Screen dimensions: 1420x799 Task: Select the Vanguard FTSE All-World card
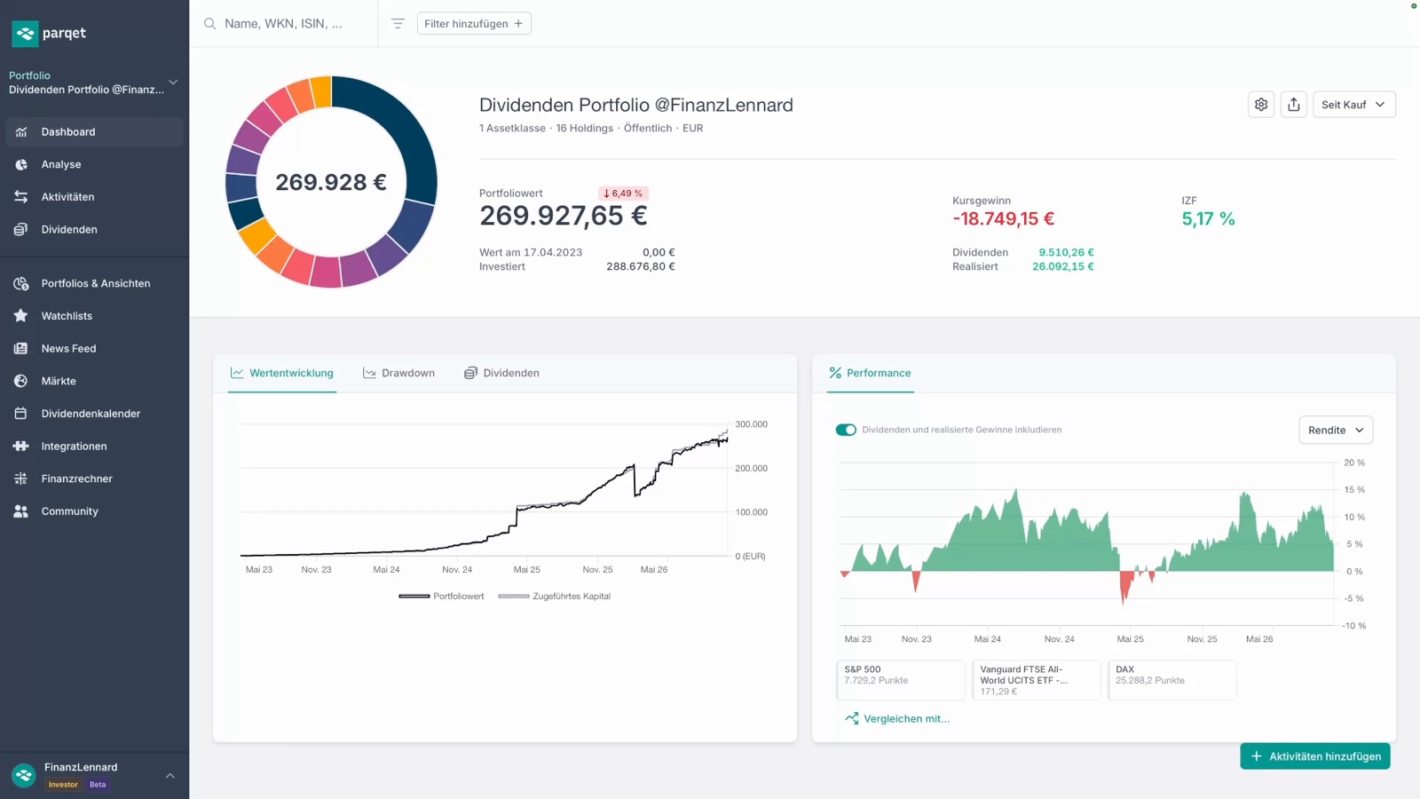1036,680
